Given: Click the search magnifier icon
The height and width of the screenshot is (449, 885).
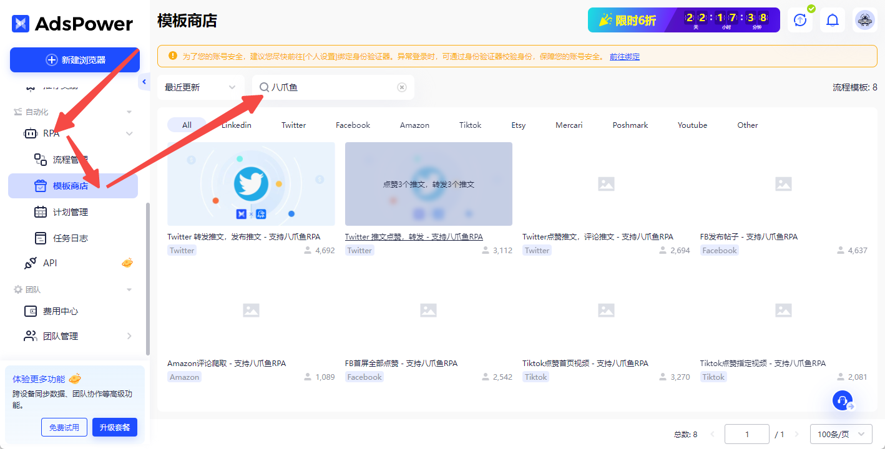Looking at the screenshot, I should pyautogui.click(x=264, y=87).
